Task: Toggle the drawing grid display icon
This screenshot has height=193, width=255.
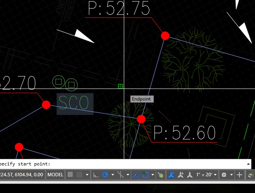Action: pos(70,175)
